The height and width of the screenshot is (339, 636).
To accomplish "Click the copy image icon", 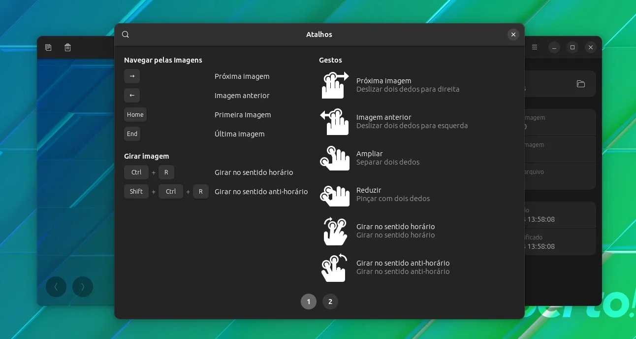I will click(48, 48).
